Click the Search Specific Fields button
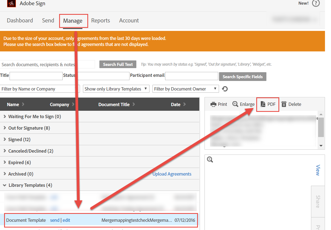Viewport: 331px width, 230px height. coord(243,77)
